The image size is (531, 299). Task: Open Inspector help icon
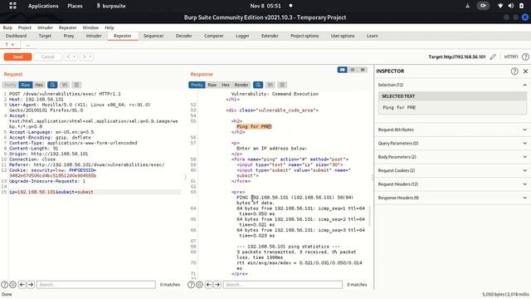pos(514,71)
